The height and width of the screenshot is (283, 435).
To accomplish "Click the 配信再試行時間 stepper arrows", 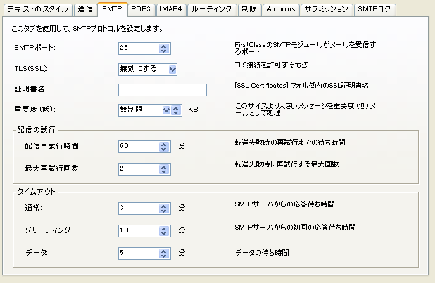I will [164, 147].
